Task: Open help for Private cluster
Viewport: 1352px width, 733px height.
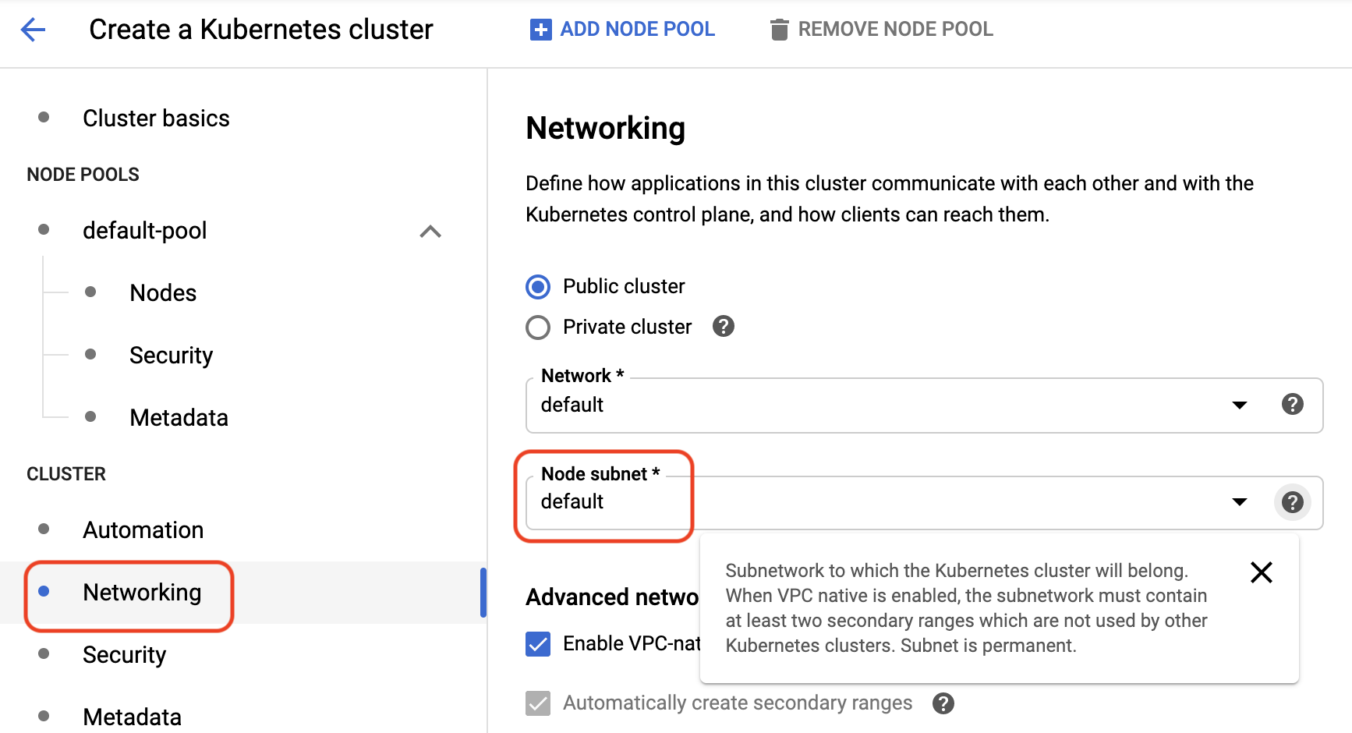Action: [x=724, y=326]
